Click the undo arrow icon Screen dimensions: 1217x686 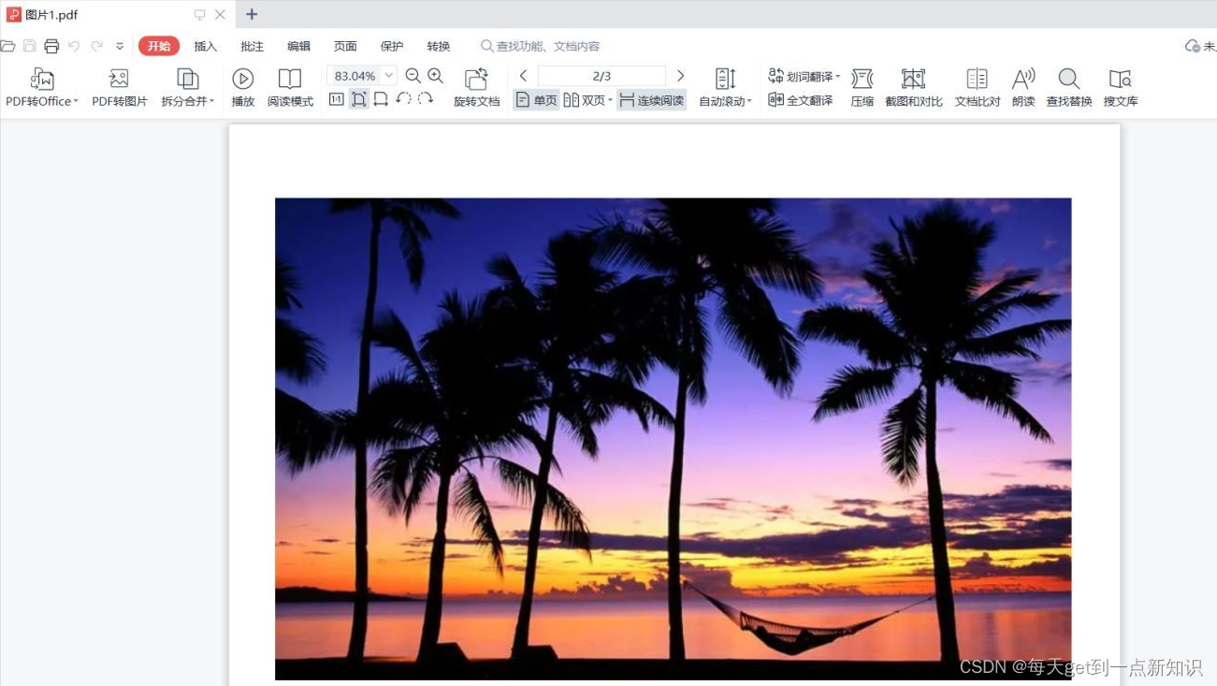pos(74,46)
